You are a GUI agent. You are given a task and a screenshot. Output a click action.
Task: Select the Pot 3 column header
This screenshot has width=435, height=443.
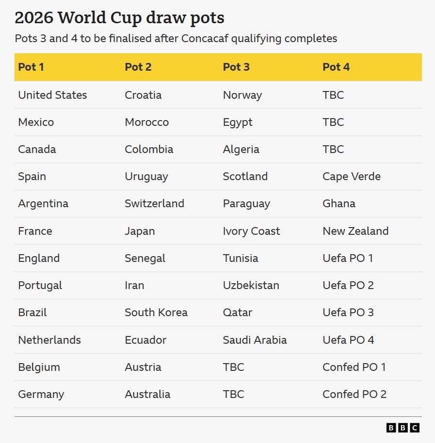coord(236,67)
